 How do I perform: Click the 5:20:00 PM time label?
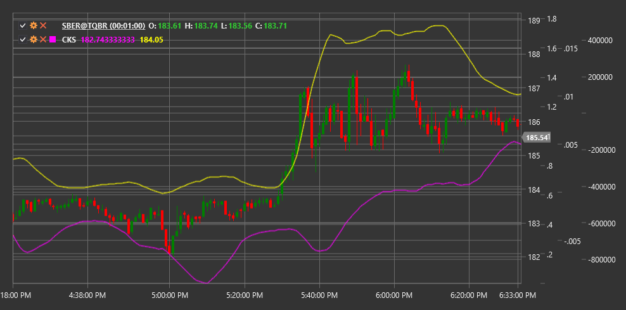pos(245,295)
